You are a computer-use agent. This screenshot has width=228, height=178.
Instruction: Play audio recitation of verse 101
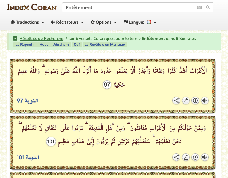(205, 157)
